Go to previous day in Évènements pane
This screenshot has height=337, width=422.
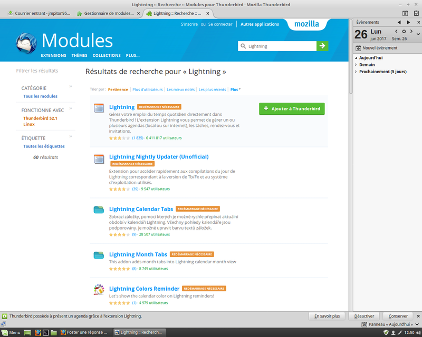pyautogui.click(x=399, y=22)
